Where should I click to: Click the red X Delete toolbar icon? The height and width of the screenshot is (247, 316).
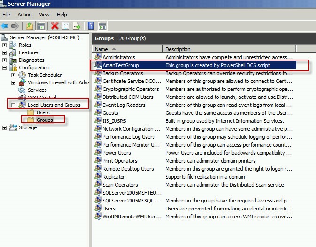pyautogui.click(x=55, y=26)
